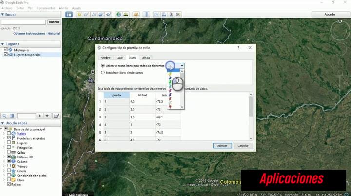Expand the Océano layer node
This screenshot has width=351, height=196.
pyautogui.click(x=4, y=161)
